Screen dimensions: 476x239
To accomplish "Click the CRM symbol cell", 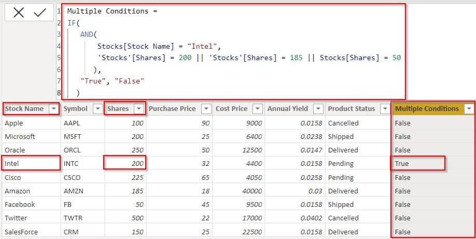I will click(83, 232).
